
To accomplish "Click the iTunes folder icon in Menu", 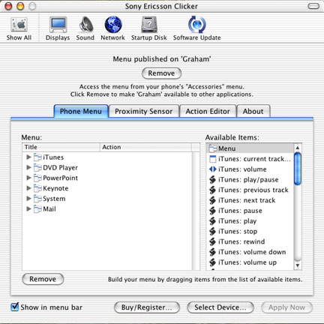I will coord(37,157).
